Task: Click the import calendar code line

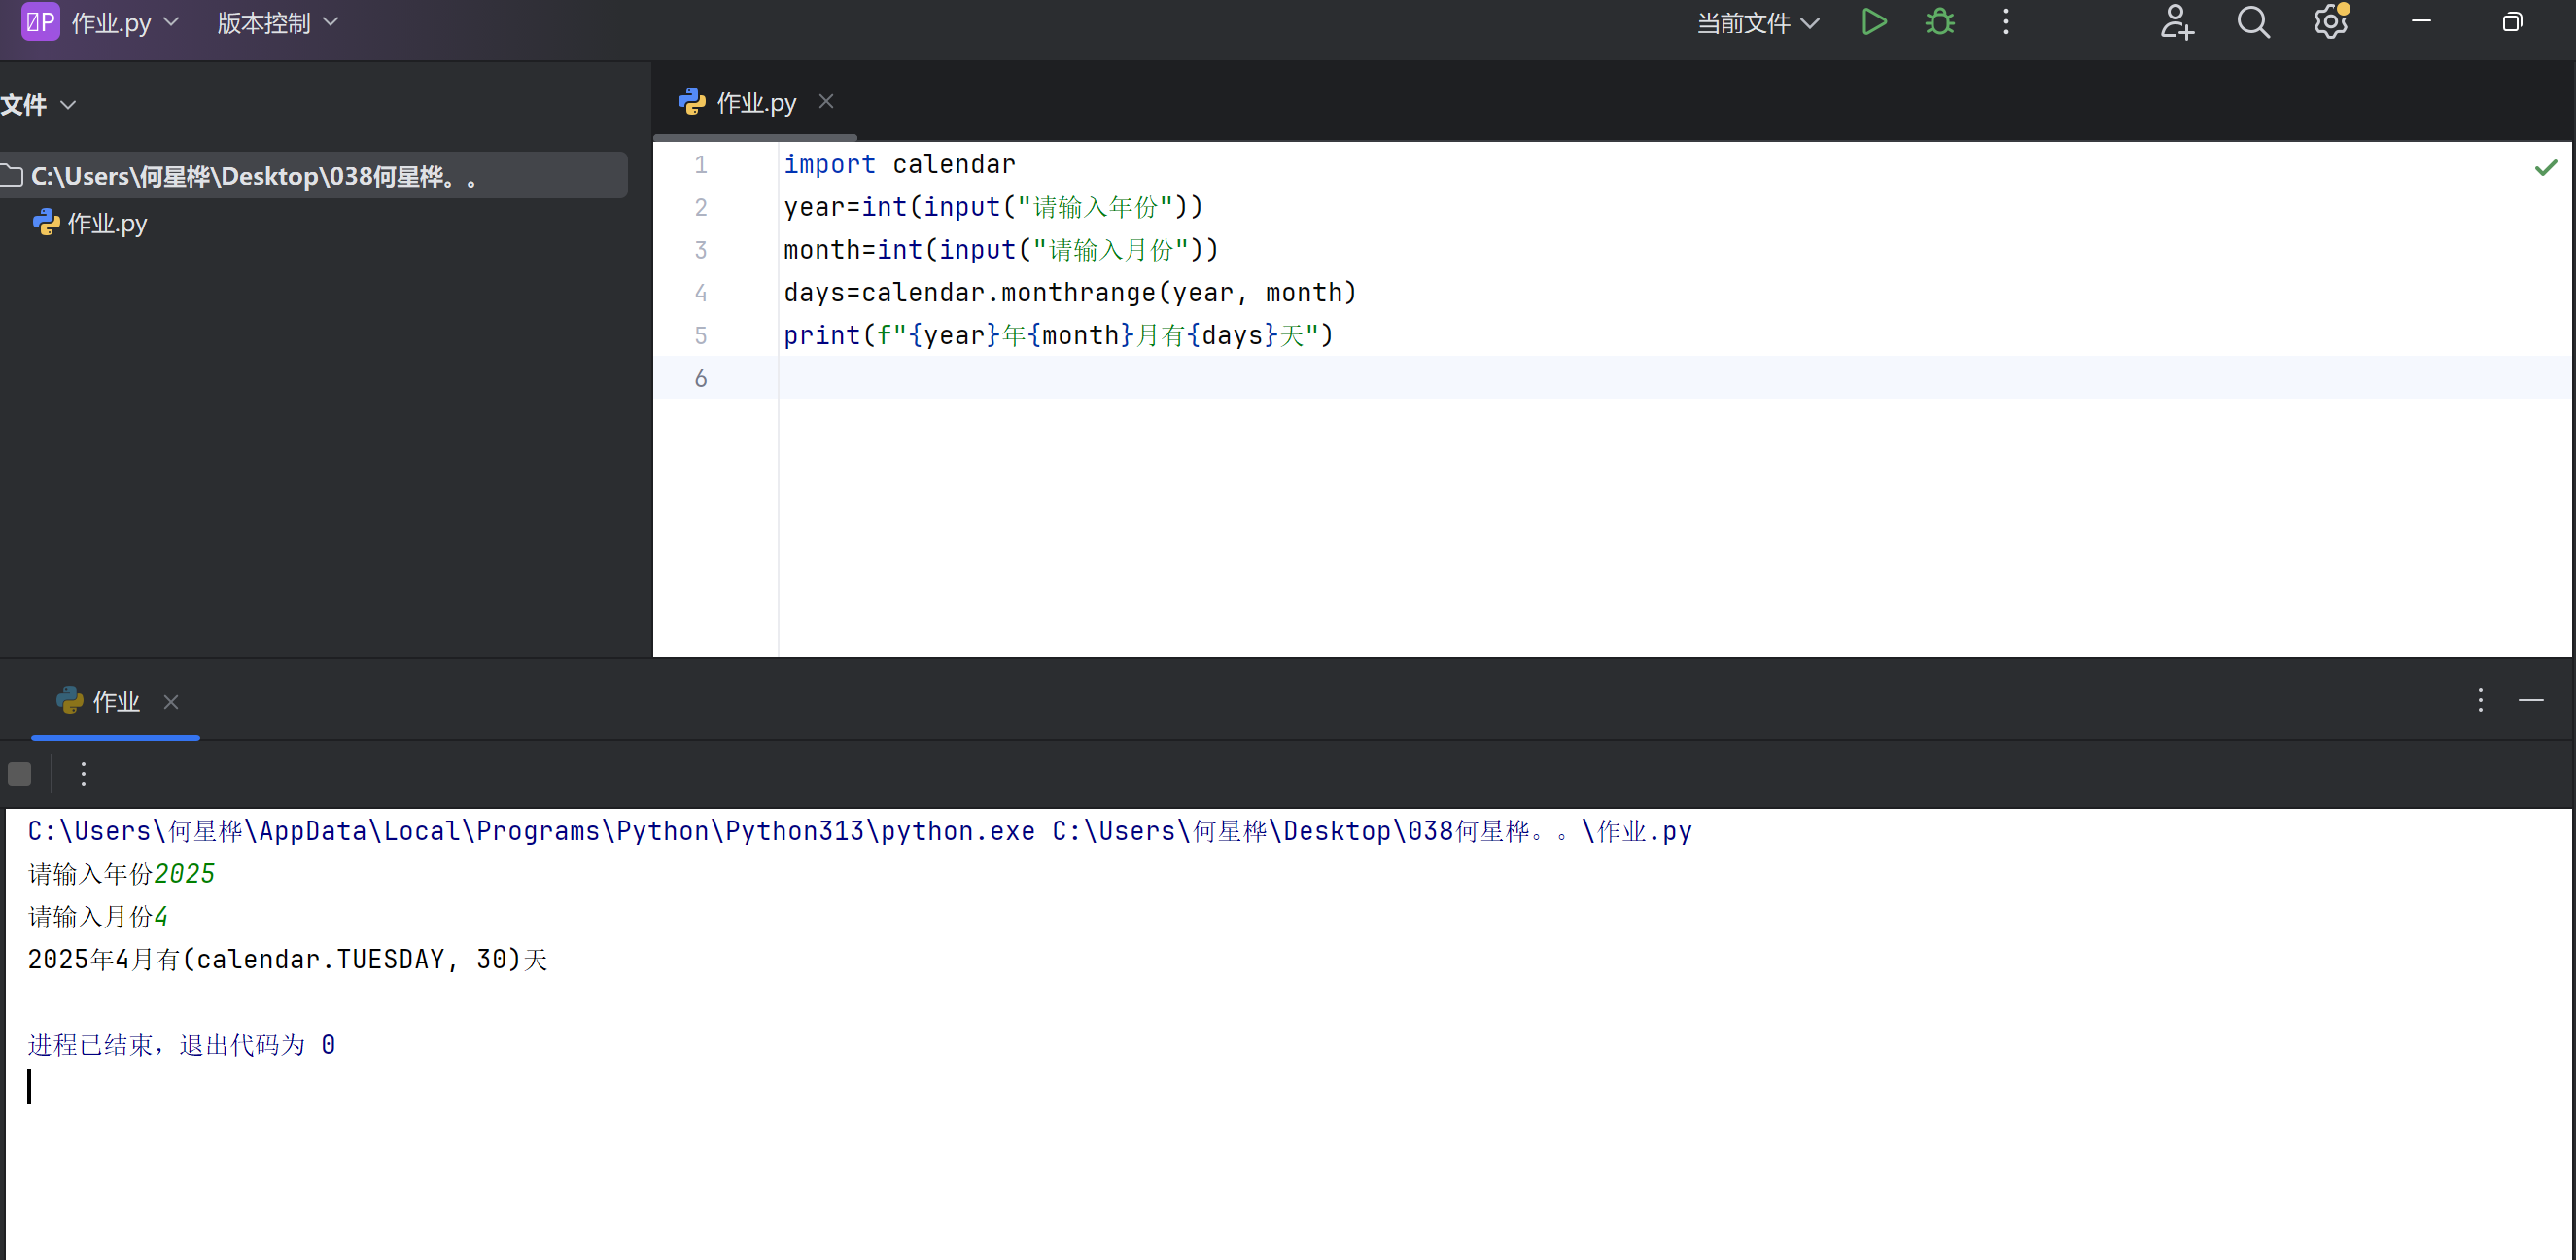Action: click(899, 164)
